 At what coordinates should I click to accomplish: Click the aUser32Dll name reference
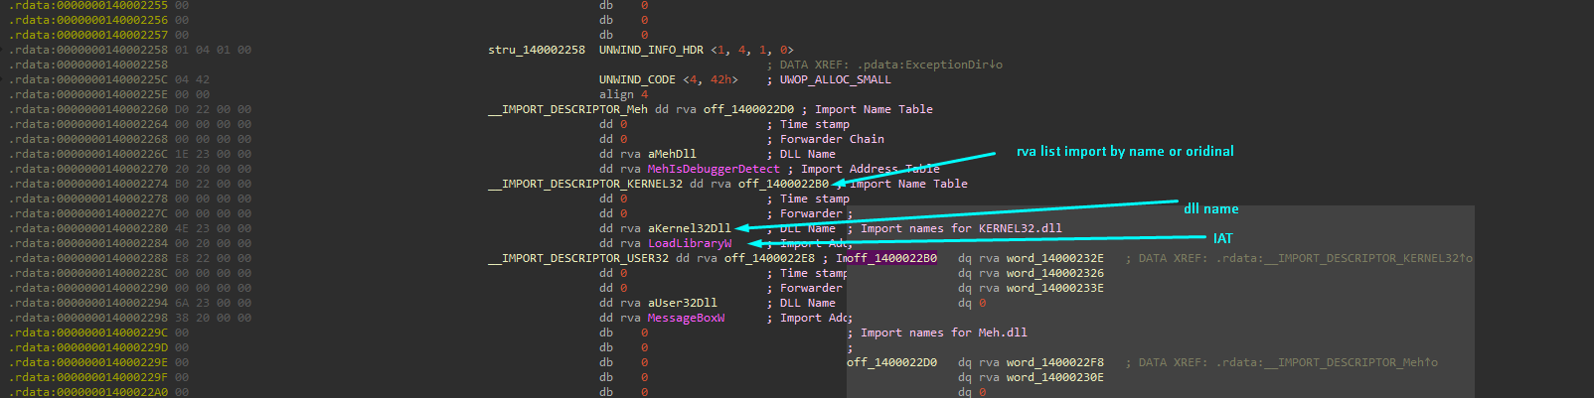coord(683,303)
